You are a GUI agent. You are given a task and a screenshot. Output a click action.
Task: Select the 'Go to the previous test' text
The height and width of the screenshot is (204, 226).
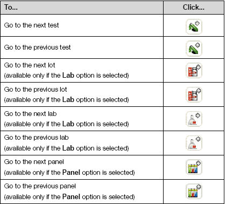(x=37, y=47)
